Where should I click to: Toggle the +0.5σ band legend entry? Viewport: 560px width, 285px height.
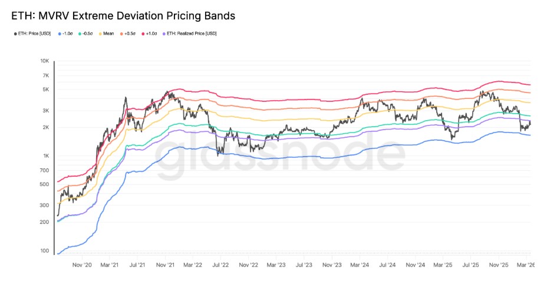click(x=129, y=34)
